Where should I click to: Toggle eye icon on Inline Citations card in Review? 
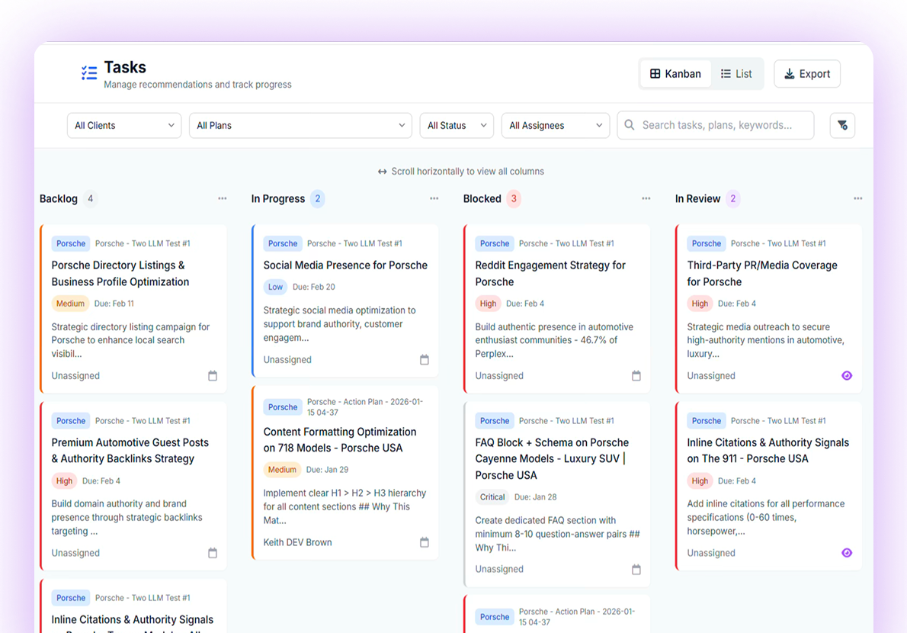point(847,553)
